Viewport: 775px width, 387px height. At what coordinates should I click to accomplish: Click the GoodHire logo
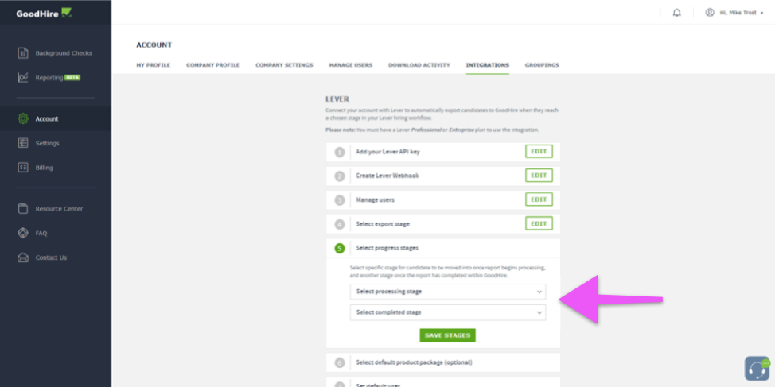(44, 14)
